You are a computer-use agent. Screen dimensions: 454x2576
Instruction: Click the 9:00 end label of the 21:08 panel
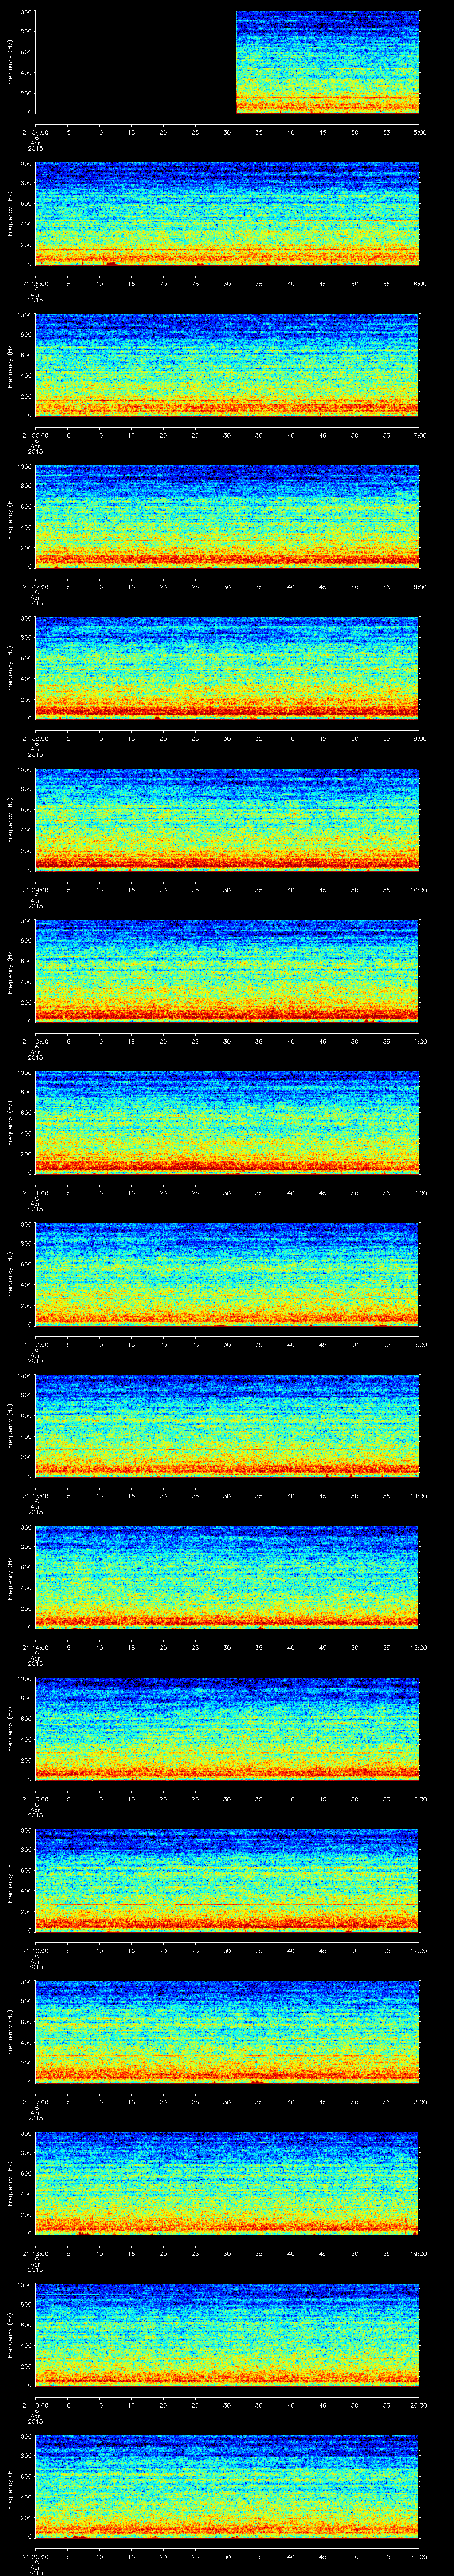(x=419, y=738)
